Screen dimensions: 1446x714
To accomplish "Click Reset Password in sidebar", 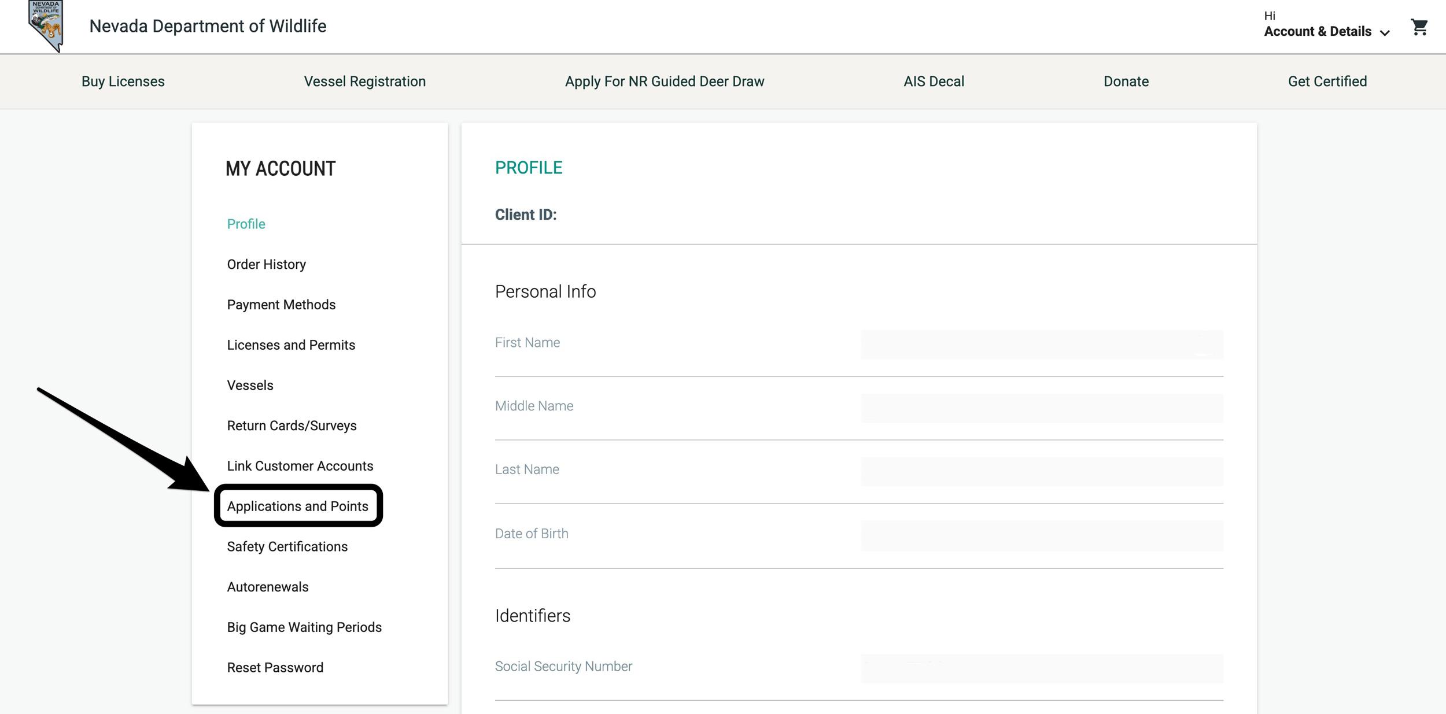I will [275, 668].
